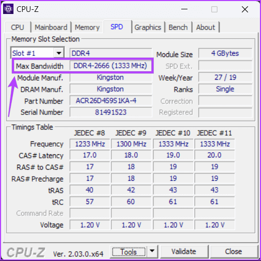This screenshot has width=261, height=261.
Task: Click the Ranks value Single
Action: click(x=225, y=89)
